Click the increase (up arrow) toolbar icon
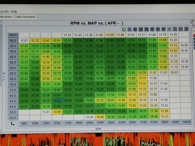The image size is (195, 146). point(141,29)
